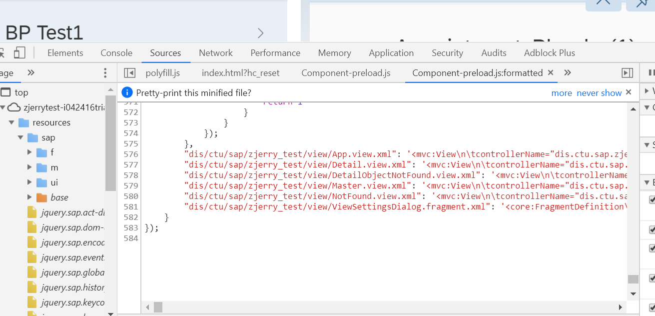This screenshot has height=316, width=655.
Task: Click the code editor horizontal scrollbar thumb
Action: pyautogui.click(x=158, y=306)
